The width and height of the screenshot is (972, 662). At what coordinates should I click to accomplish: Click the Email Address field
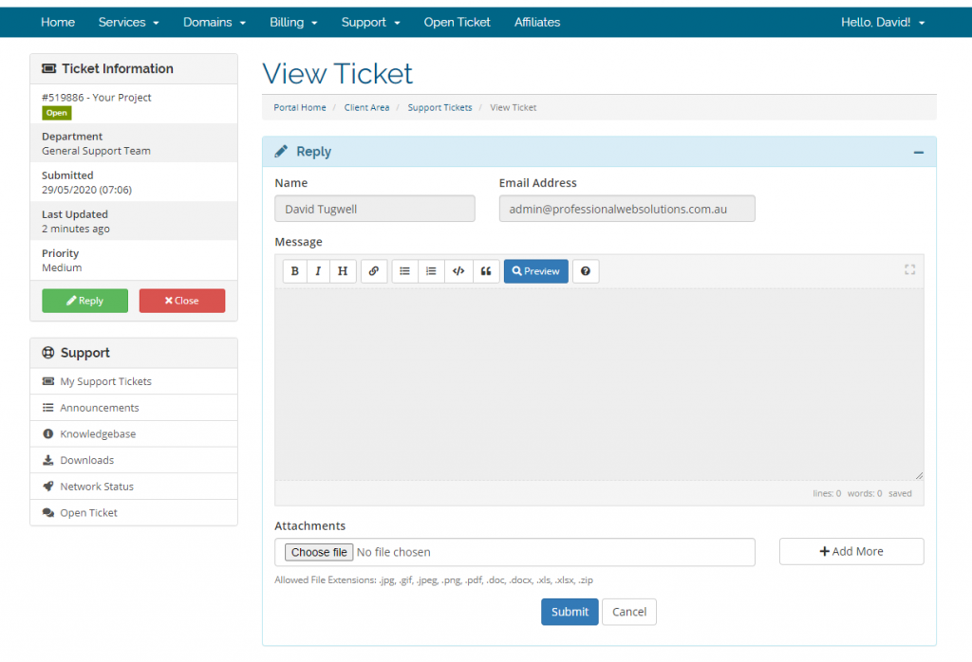tap(626, 209)
